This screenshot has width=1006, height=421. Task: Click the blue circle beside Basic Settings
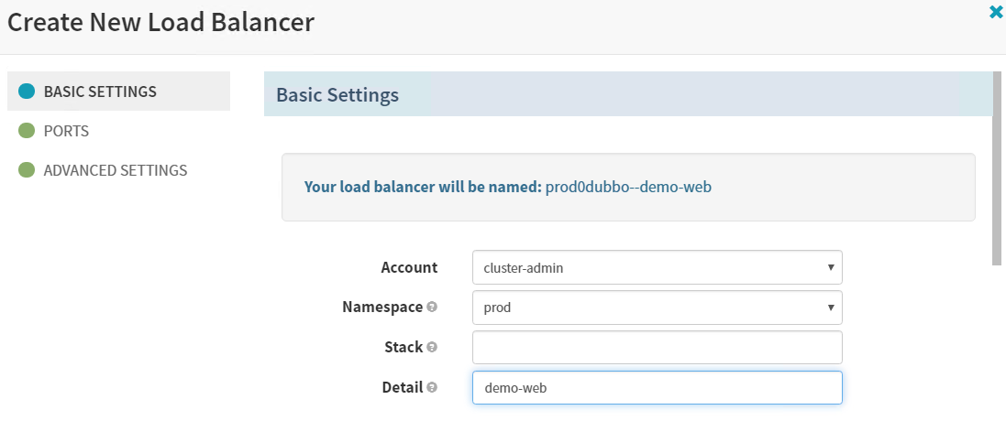(x=27, y=92)
